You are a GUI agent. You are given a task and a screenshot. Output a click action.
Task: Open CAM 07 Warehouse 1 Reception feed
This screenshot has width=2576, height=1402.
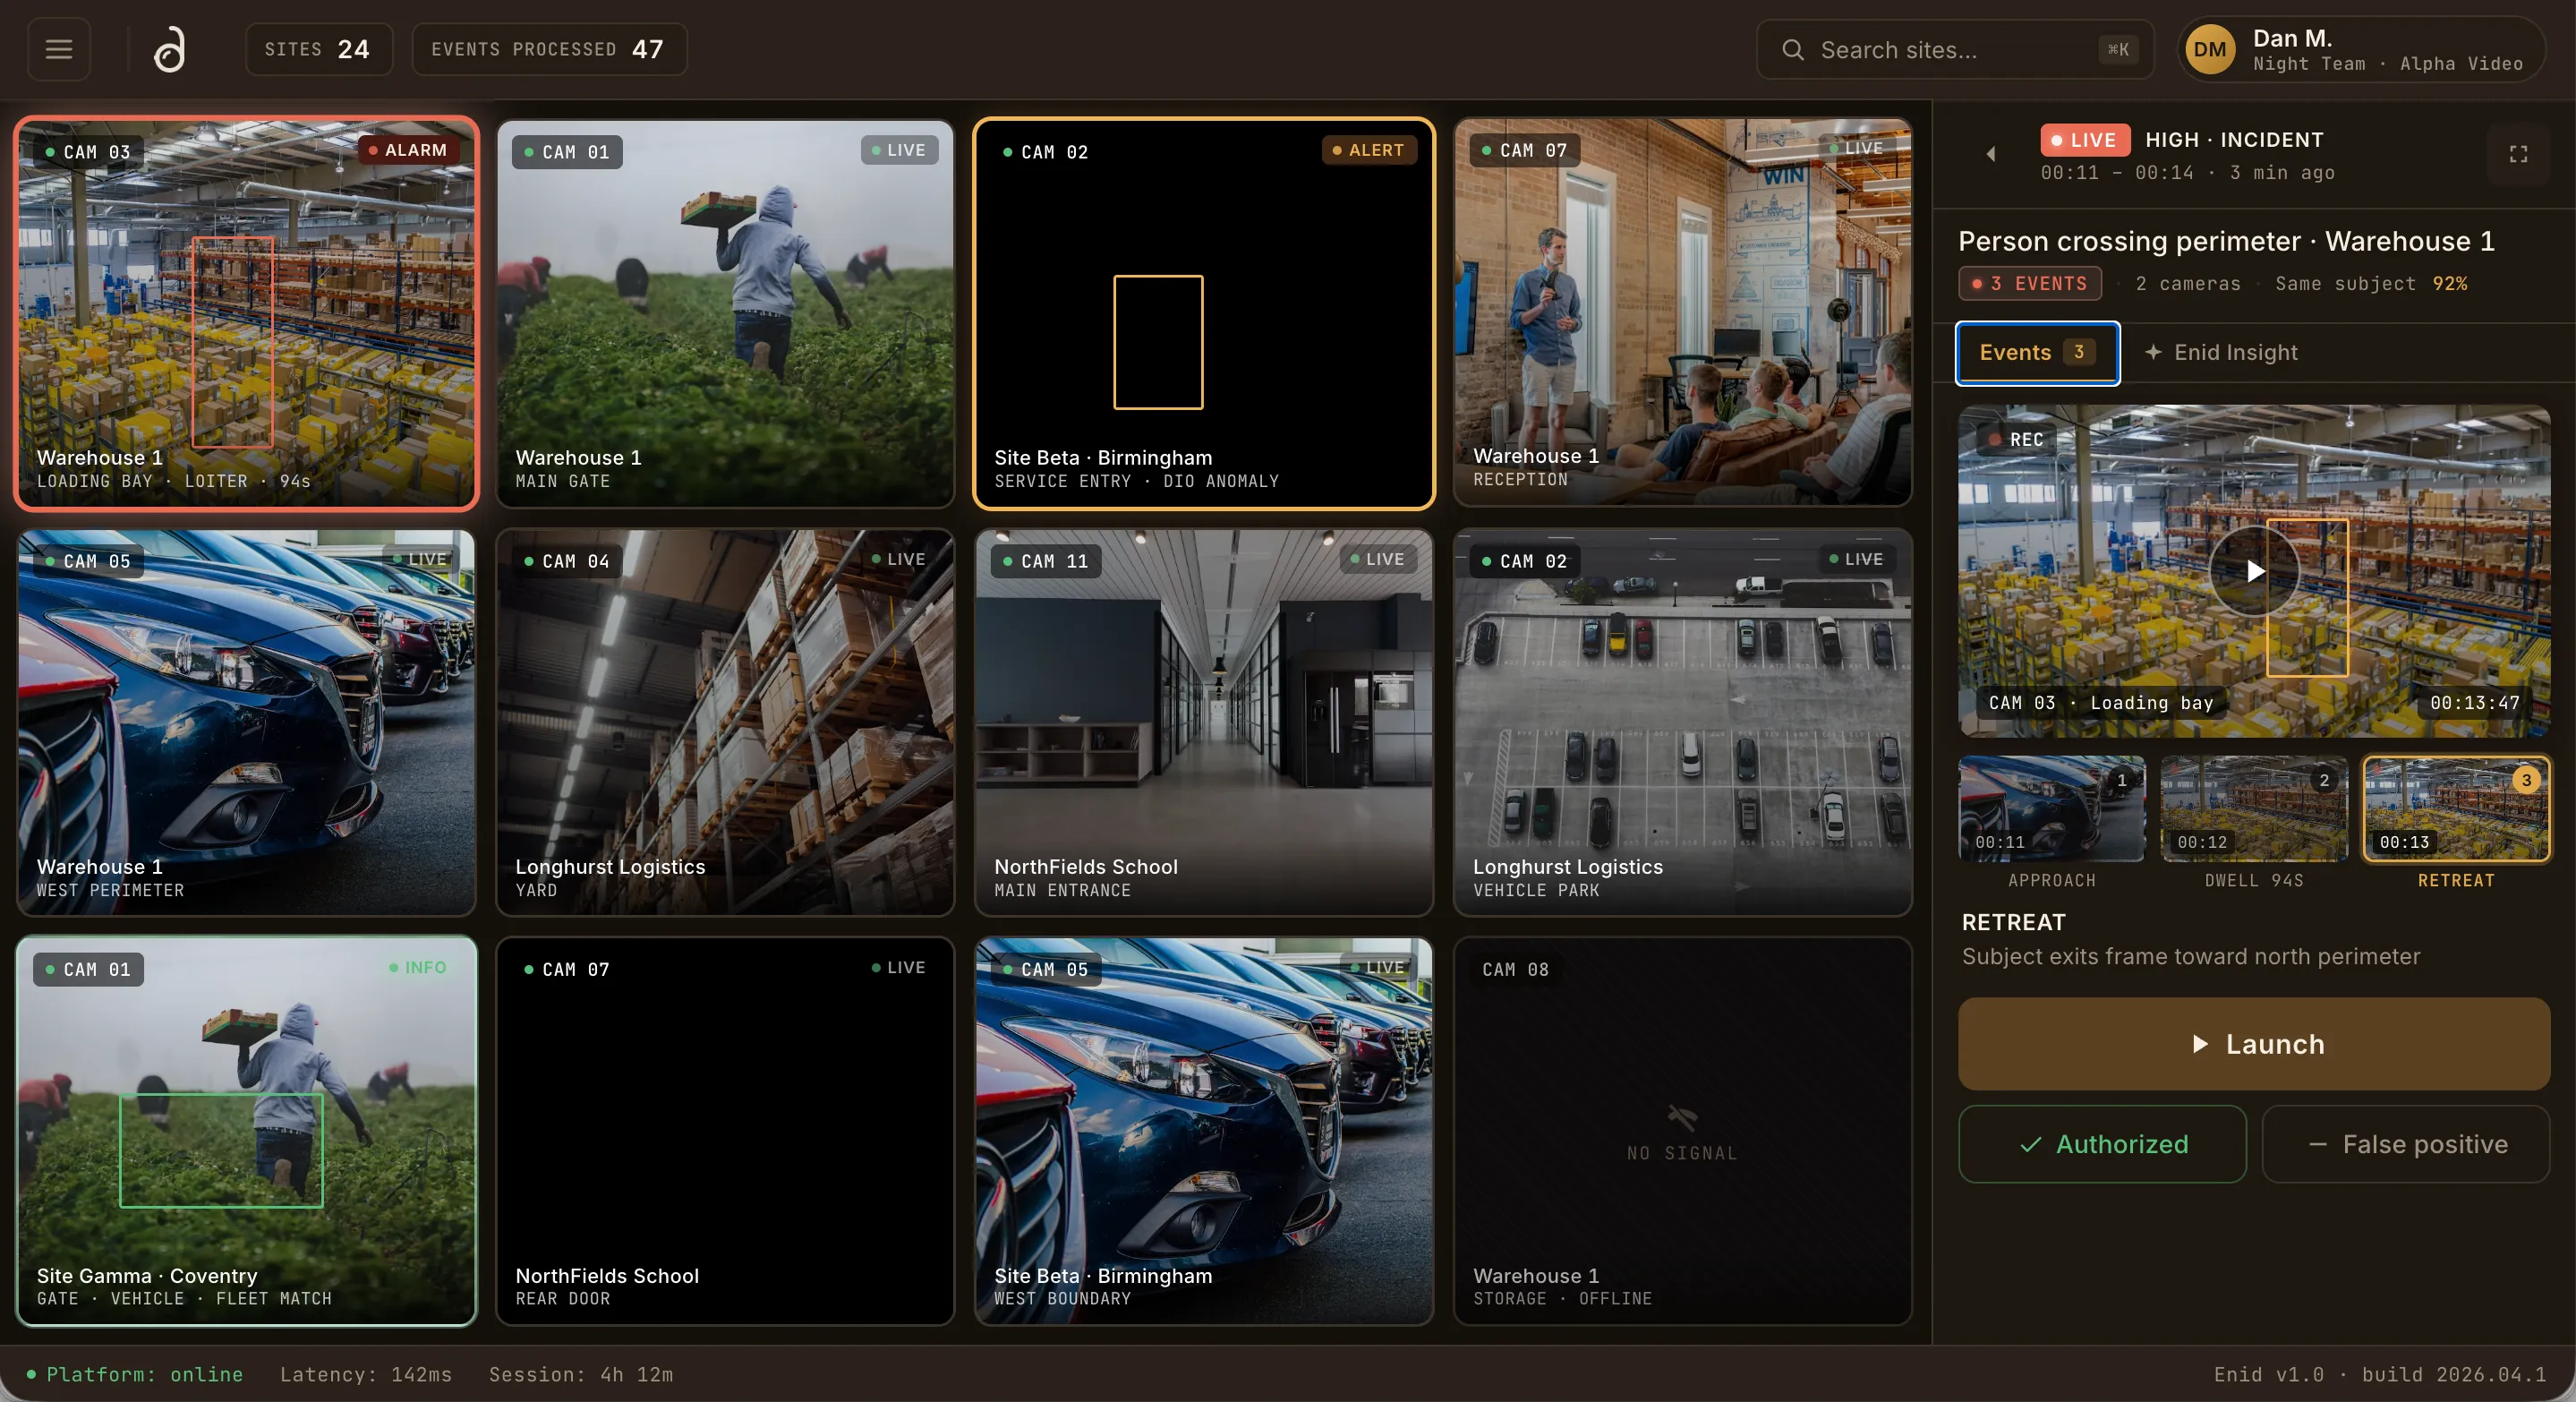(1682, 312)
